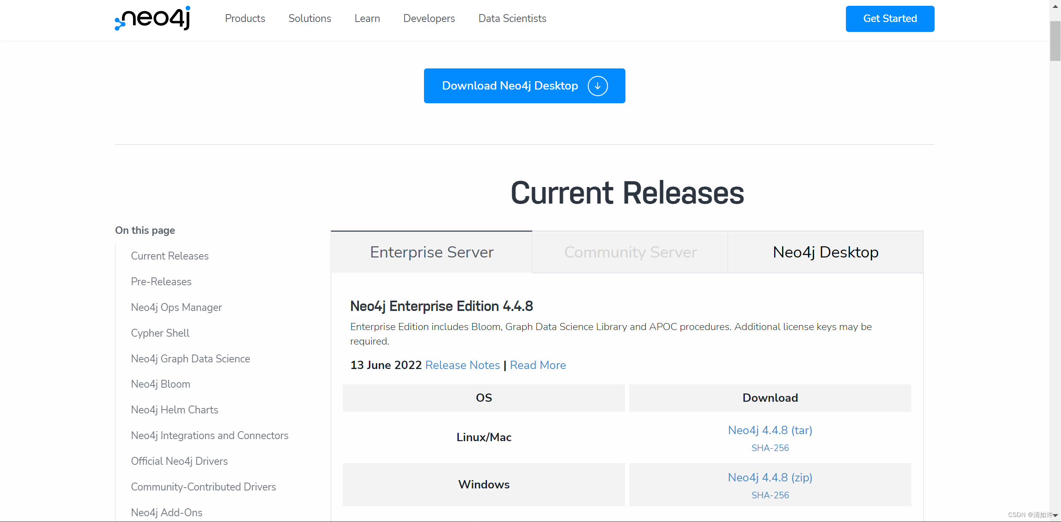
Task: Click Neo4j 4.4.8 tar download link
Action: [770, 430]
